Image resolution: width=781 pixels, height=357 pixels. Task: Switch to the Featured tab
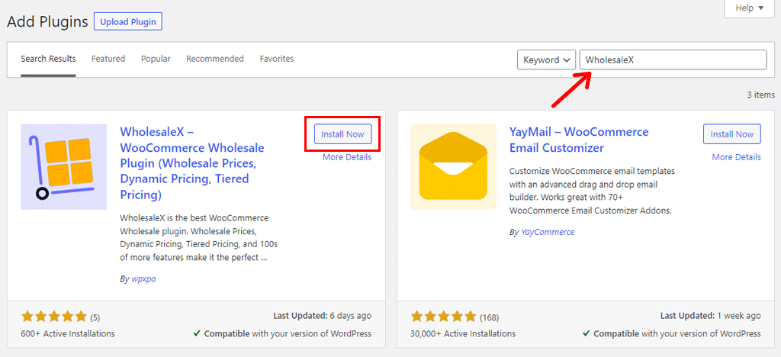(108, 59)
